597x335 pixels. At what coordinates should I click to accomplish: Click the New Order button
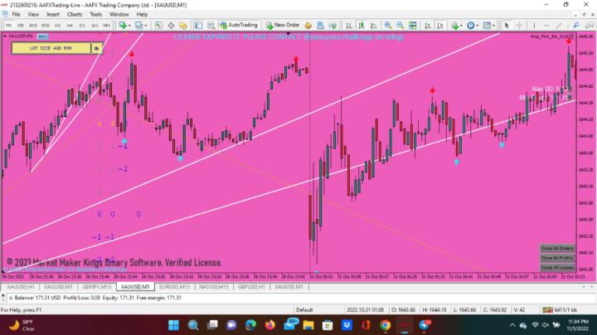pos(283,25)
